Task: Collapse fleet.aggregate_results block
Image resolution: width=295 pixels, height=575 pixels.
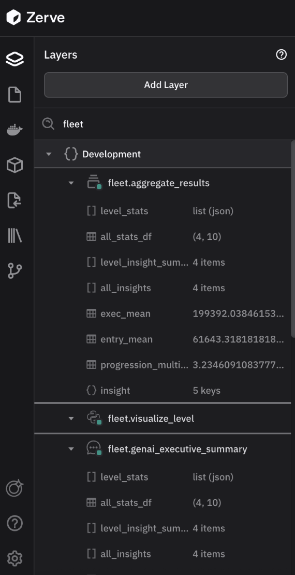Action: [71, 183]
